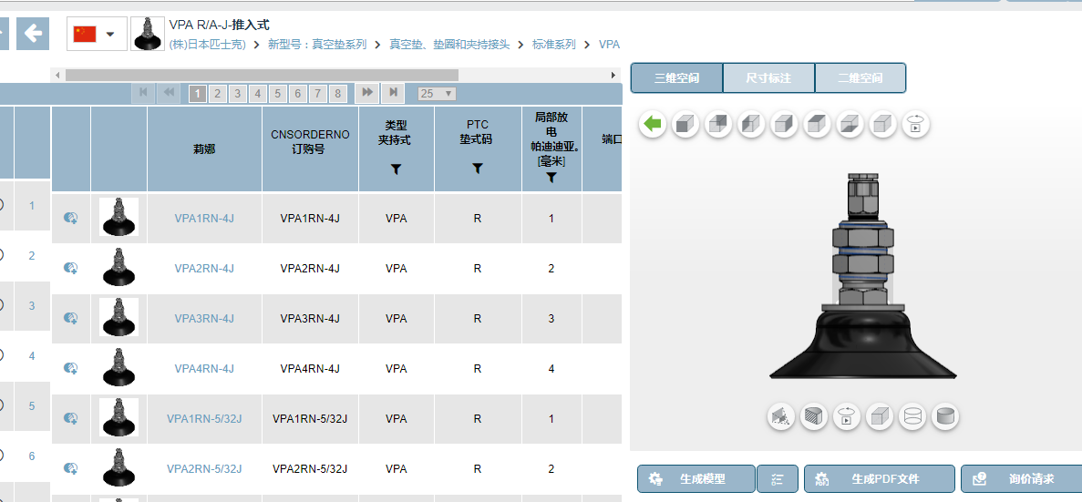Select the front view cube icon
Viewport: 1082px width, 502px height.
(685, 125)
